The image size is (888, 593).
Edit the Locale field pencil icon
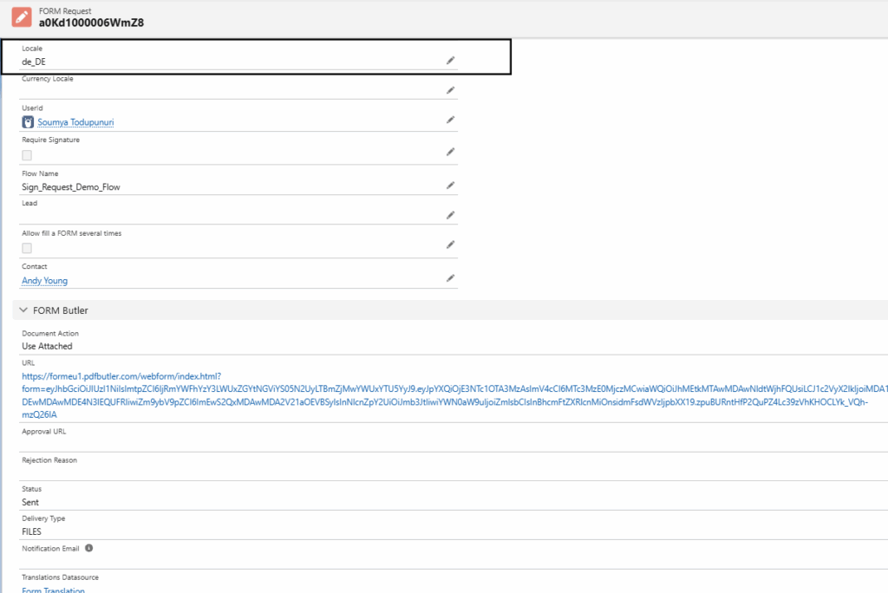pos(450,61)
